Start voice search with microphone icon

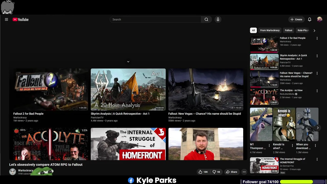coord(218,19)
